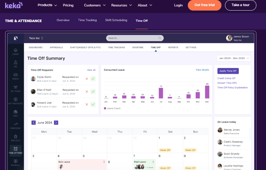This screenshot has height=170, width=266.
Task: Select the Time Off section tab
Action: [142, 21]
